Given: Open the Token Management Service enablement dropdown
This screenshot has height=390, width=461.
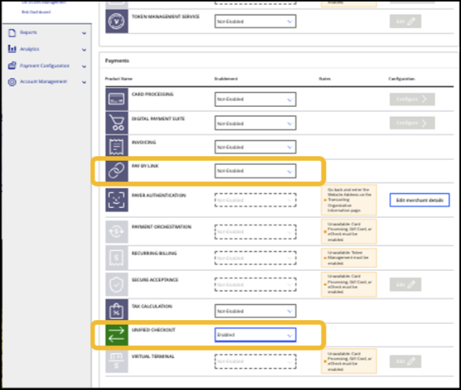Looking at the screenshot, I should (255, 22).
